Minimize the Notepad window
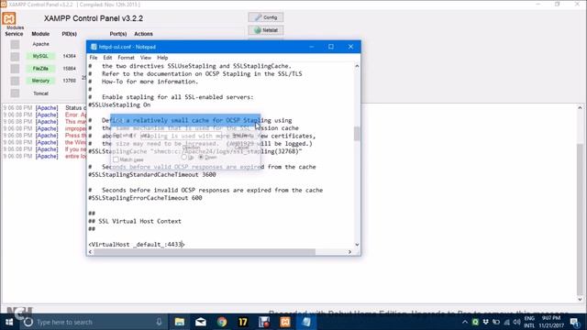The image size is (587, 330). 312,47
